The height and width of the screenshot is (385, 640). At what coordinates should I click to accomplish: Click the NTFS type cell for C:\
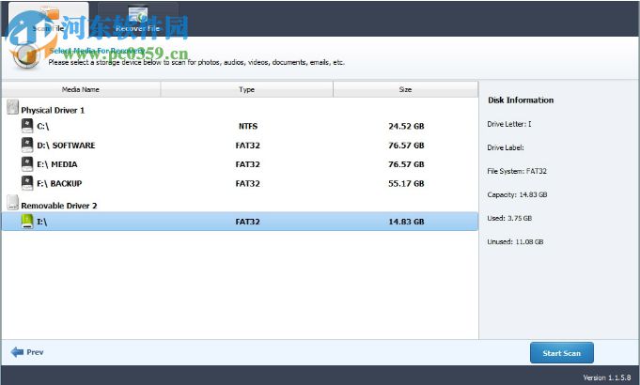click(x=248, y=127)
